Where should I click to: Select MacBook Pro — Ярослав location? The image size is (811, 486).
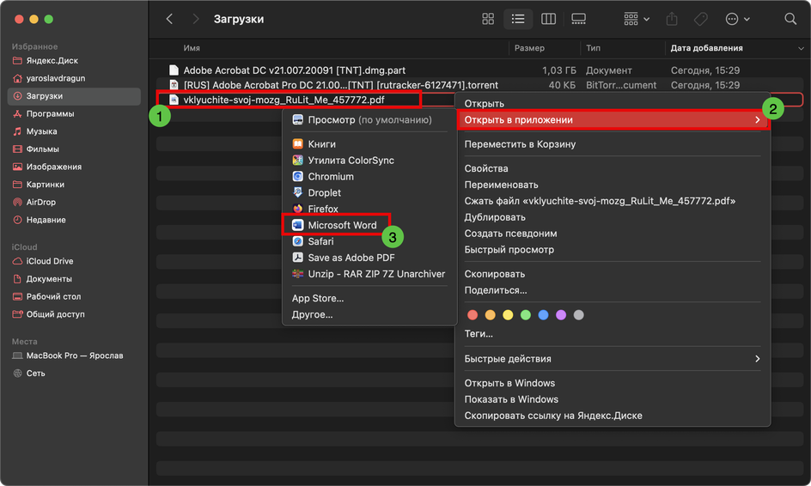(74, 355)
